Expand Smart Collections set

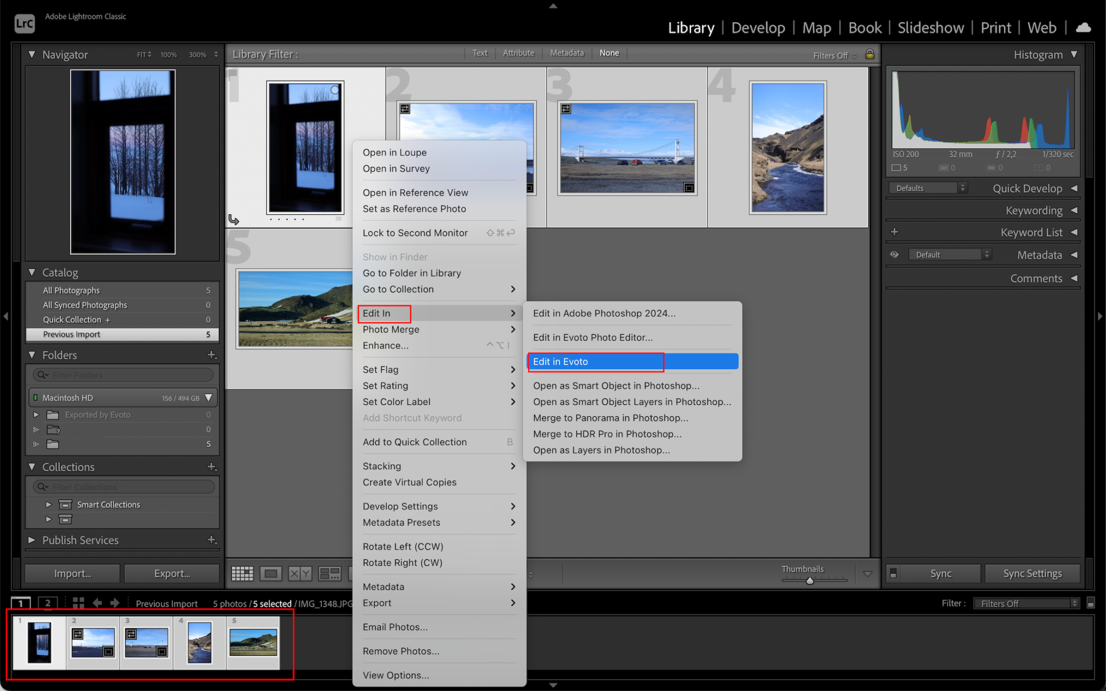49,504
